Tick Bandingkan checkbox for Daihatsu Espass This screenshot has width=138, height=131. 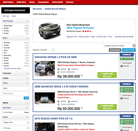(121, 63)
